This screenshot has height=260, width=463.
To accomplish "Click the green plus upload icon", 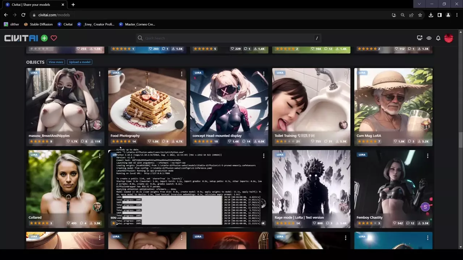I will pos(44,38).
